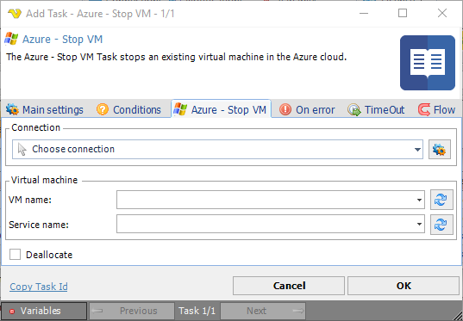Open connection settings gear button
This screenshot has width=463, height=321.
(440, 150)
